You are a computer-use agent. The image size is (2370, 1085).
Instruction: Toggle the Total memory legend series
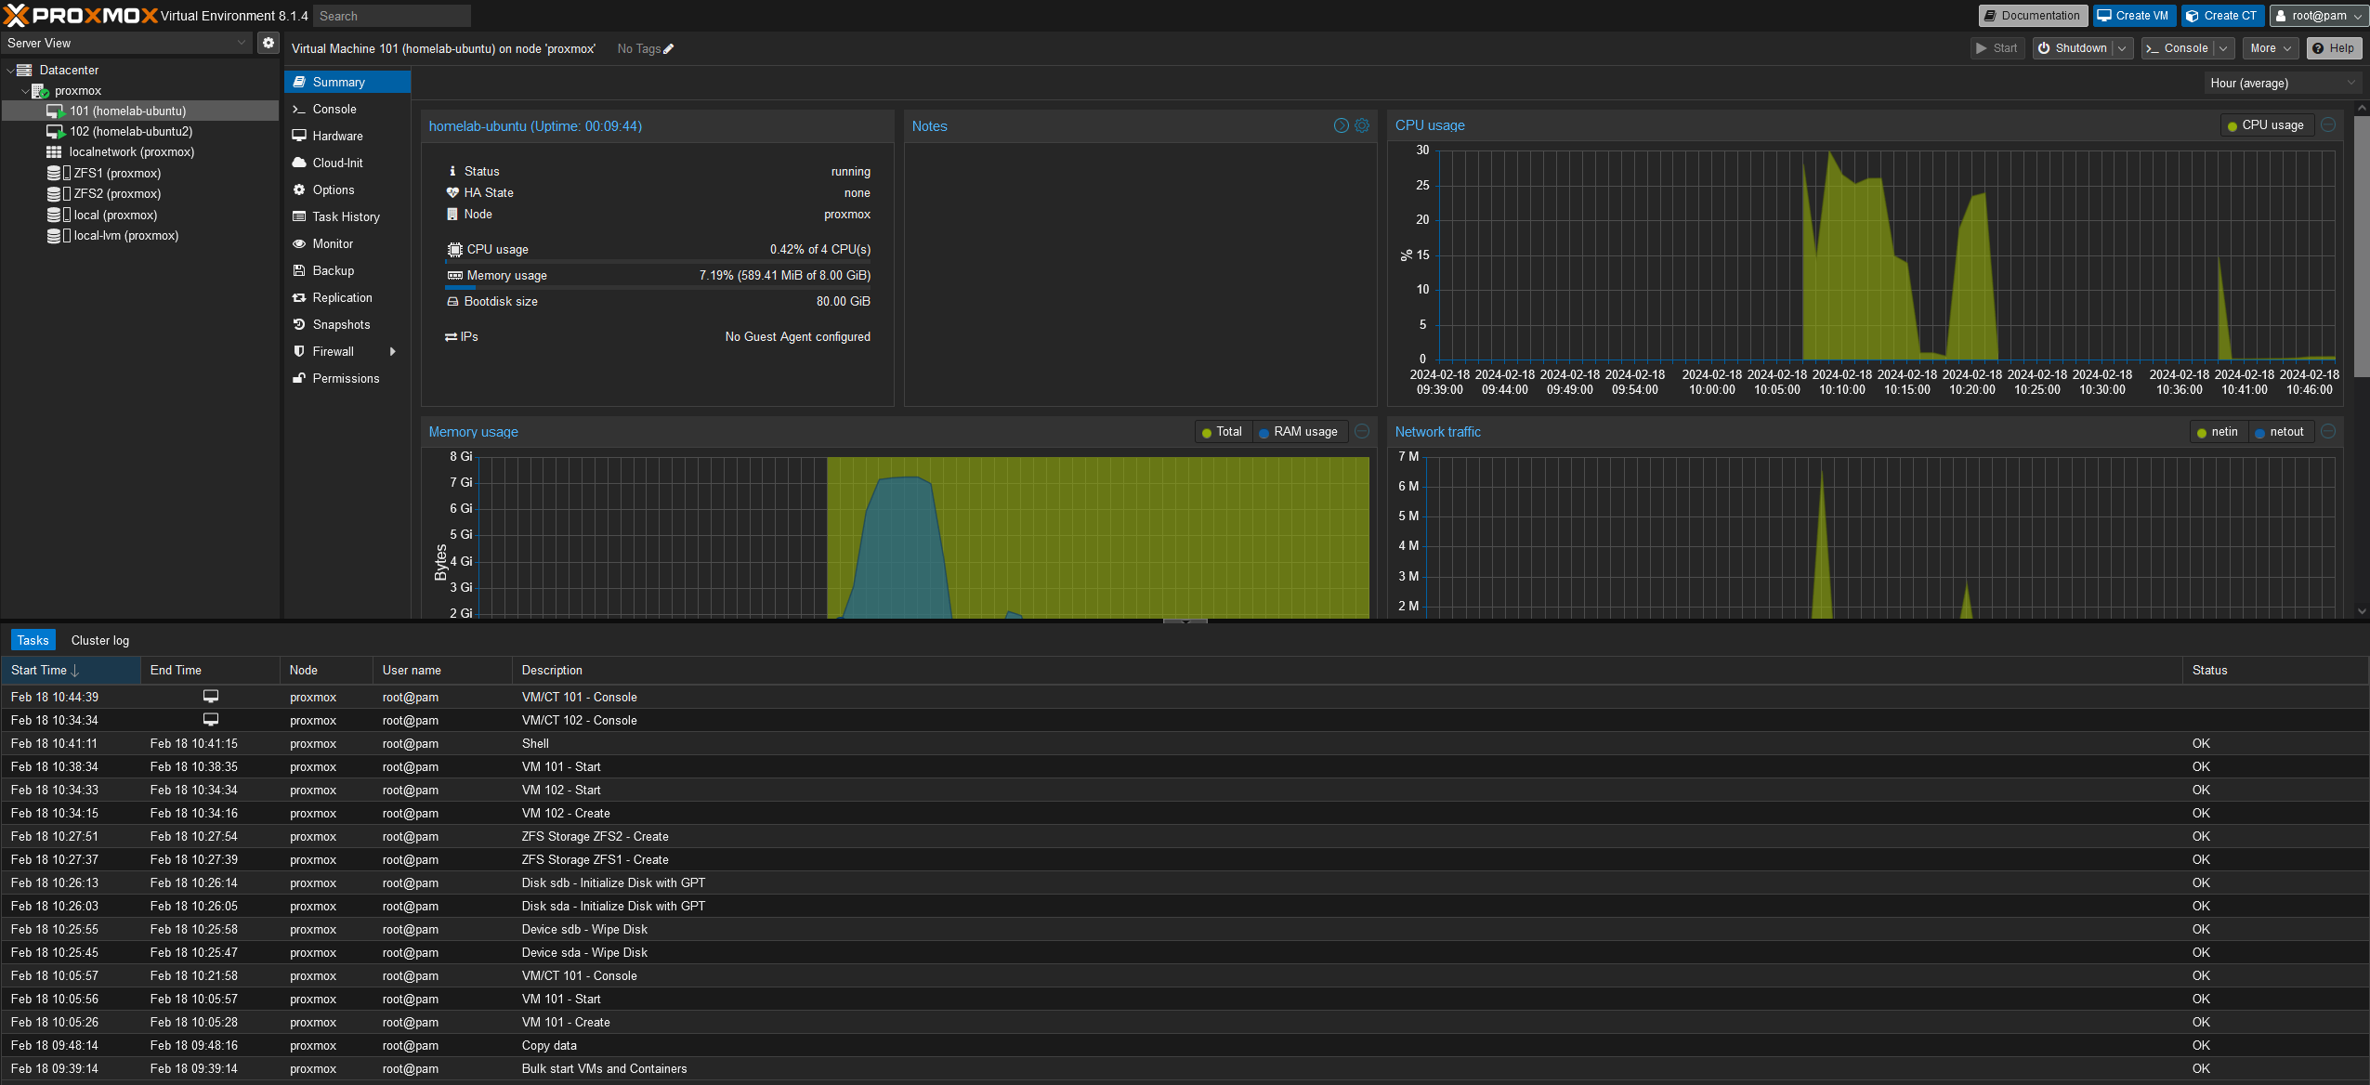(1222, 432)
